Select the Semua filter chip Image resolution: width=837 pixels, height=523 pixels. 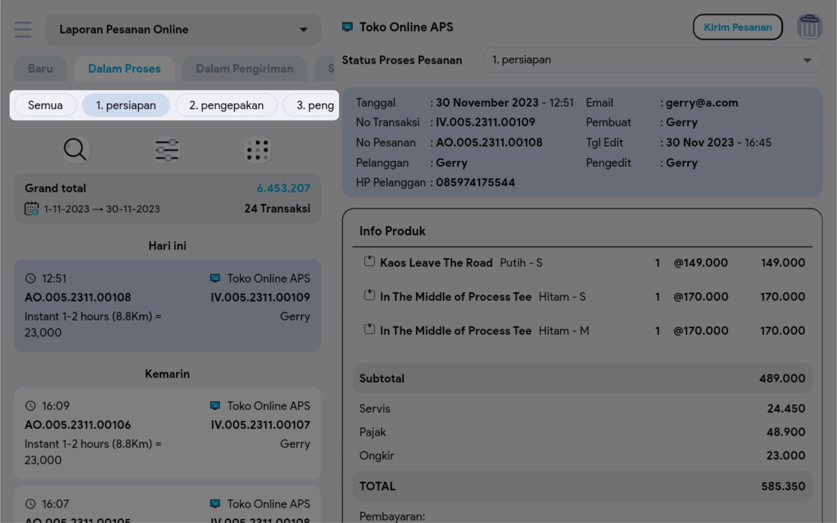point(45,105)
